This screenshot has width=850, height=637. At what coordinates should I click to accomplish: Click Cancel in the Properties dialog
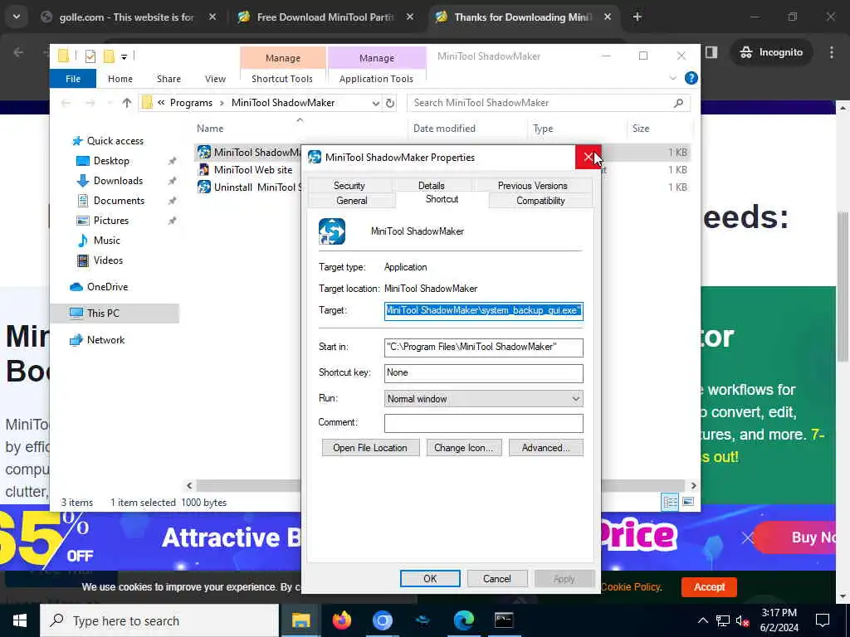(x=496, y=578)
